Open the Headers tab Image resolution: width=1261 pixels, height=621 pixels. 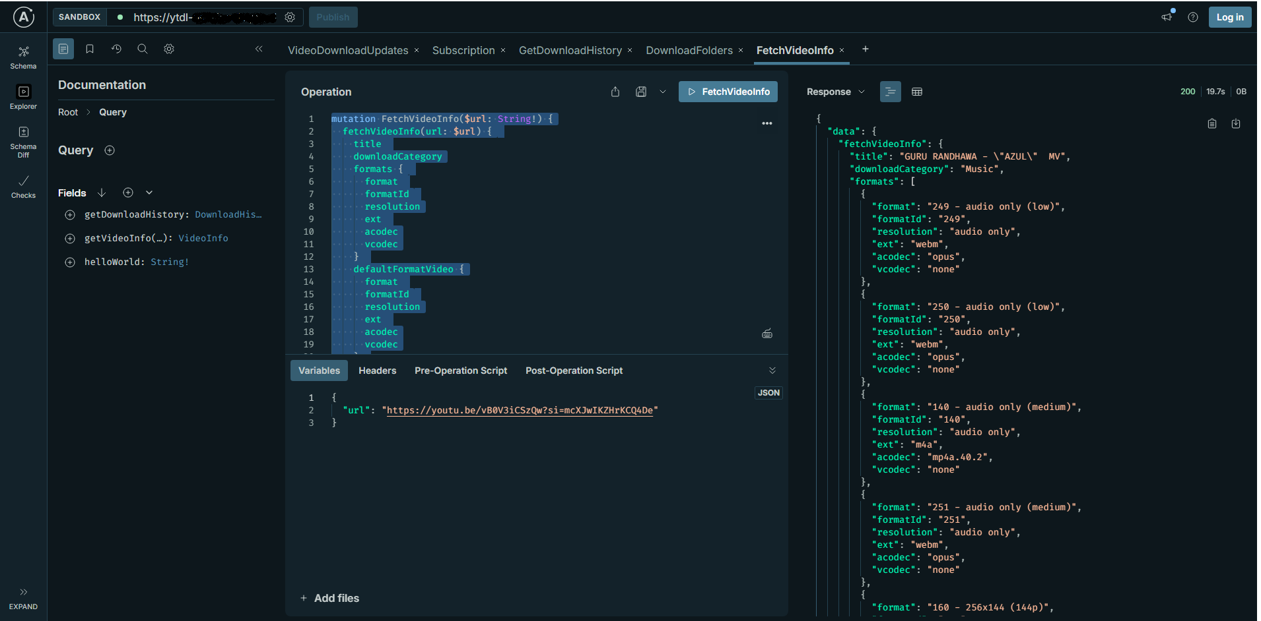pos(377,370)
